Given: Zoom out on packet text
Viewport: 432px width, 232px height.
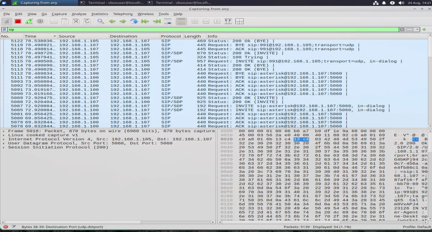Looking at the screenshot, I should 206,21.
